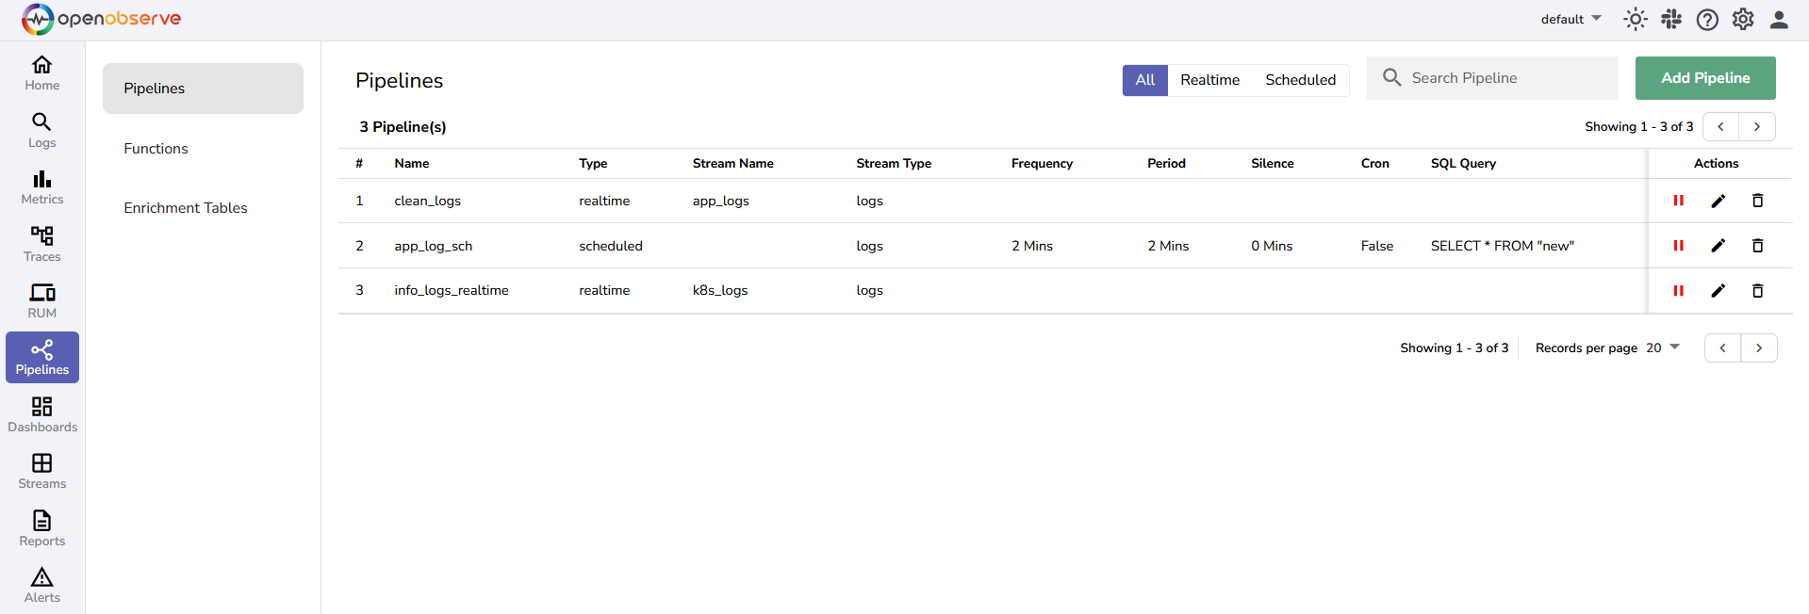This screenshot has height=614, width=1809.
Task: Open Traces from the sidebar
Action: tap(42, 244)
